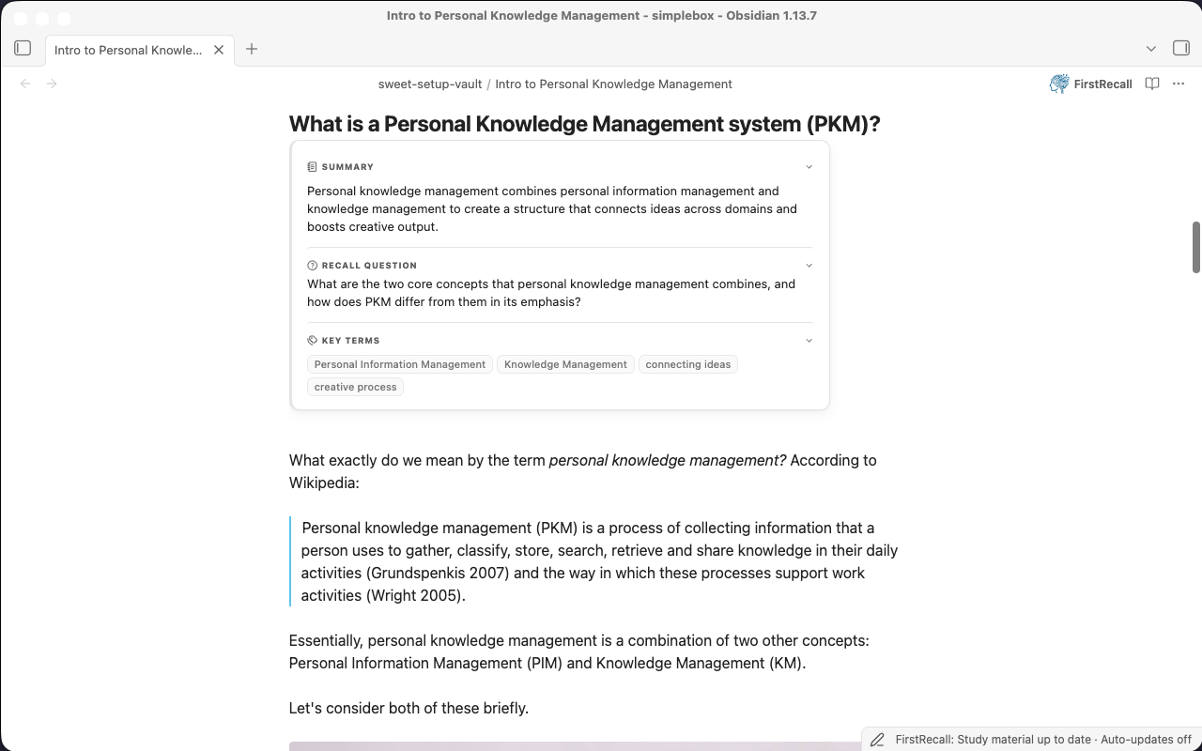Select the creative process key term
1202x751 pixels.
[x=355, y=387]
